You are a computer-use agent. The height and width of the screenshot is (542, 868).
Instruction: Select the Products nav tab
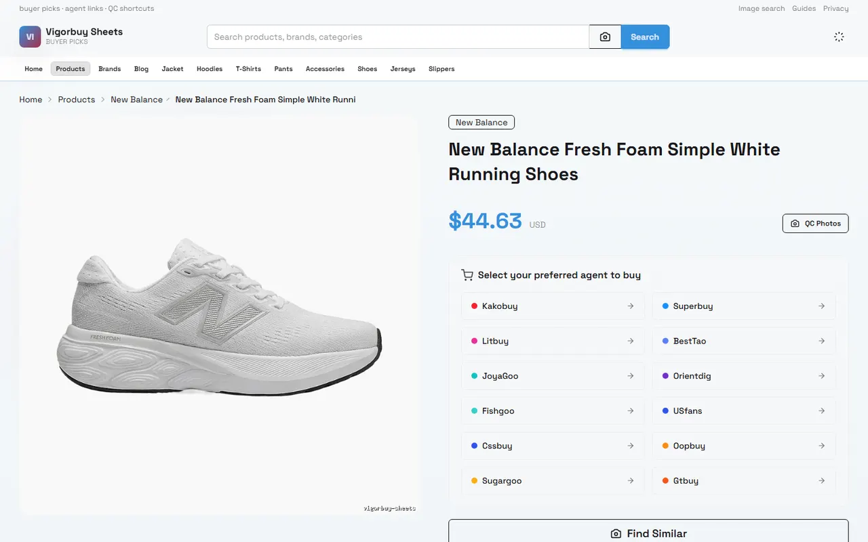(x=71, y=69)
